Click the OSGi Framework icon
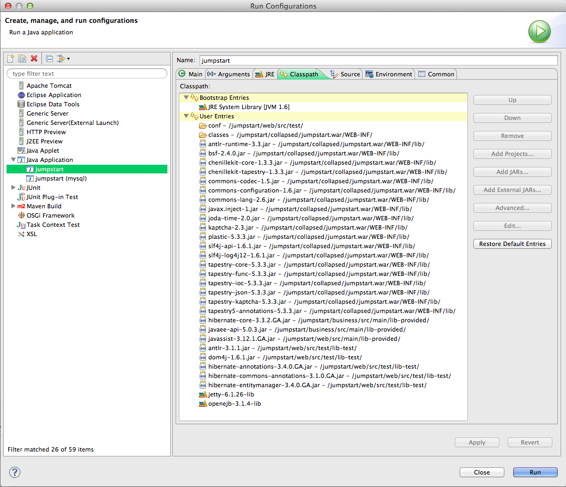 coord(21,215)
